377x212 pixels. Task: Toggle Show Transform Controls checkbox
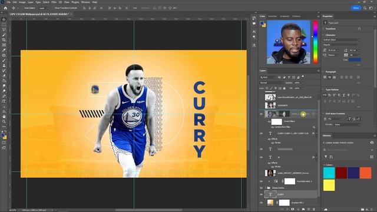54,8
